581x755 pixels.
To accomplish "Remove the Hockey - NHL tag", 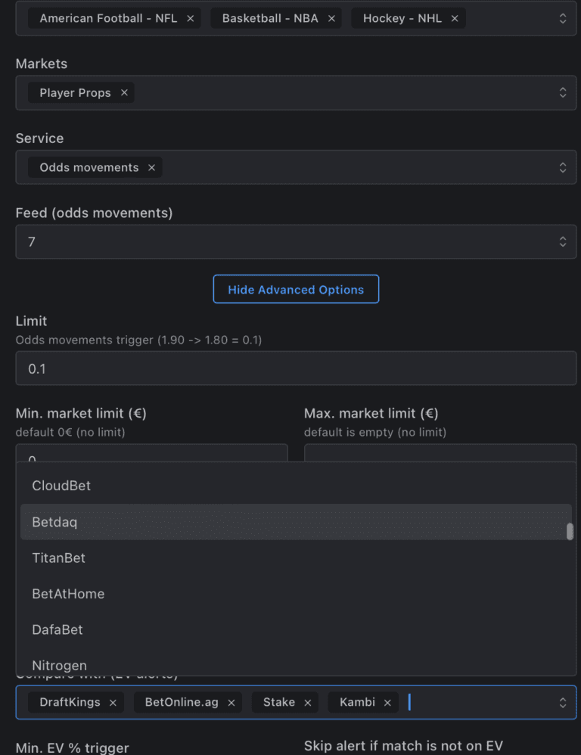I will point(455,18).
